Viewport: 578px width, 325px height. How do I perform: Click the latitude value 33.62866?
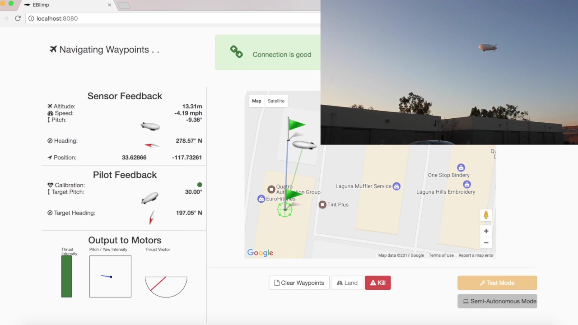tap(134, 158)
